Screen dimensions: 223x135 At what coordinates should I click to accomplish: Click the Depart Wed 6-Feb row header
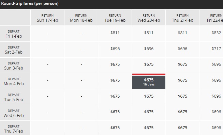14,113
